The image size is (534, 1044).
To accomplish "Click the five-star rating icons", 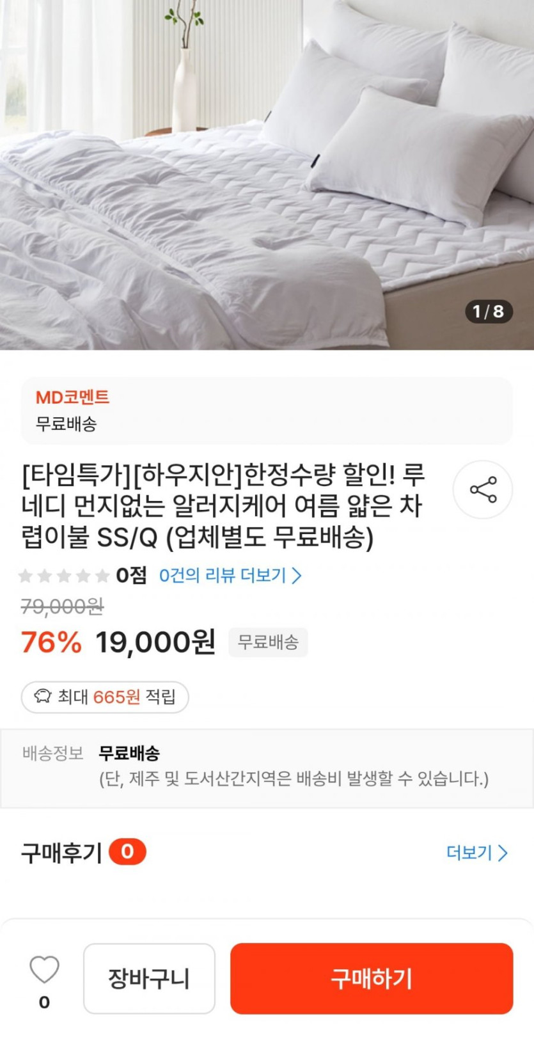I will 63,576.
